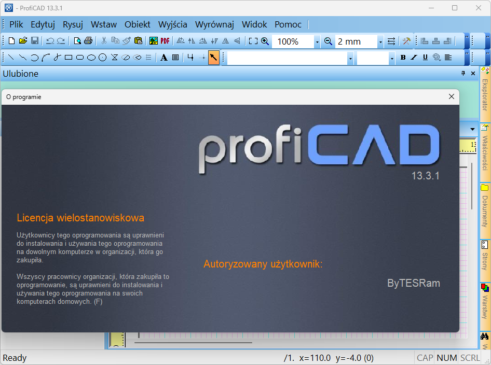
Task: Apply the format painter brush
Action: pos(127,41)
